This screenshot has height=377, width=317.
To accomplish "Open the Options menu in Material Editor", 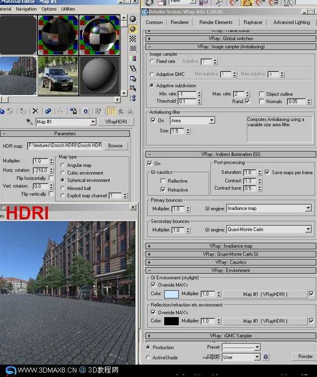I will coord(49,9).
